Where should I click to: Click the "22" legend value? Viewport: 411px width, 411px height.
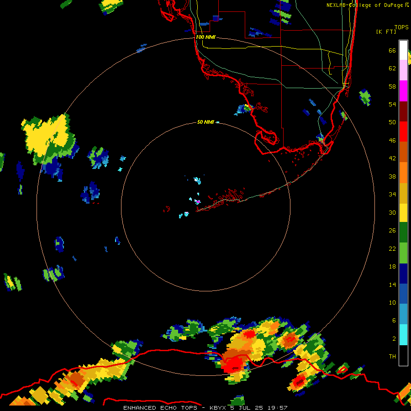[392, 248]
